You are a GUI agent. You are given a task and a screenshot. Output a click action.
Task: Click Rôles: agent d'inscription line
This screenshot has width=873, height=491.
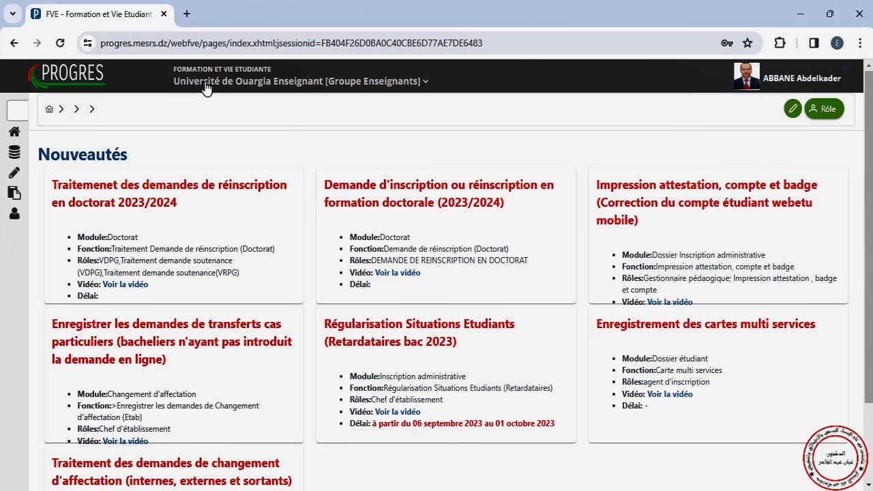point(666,382)
